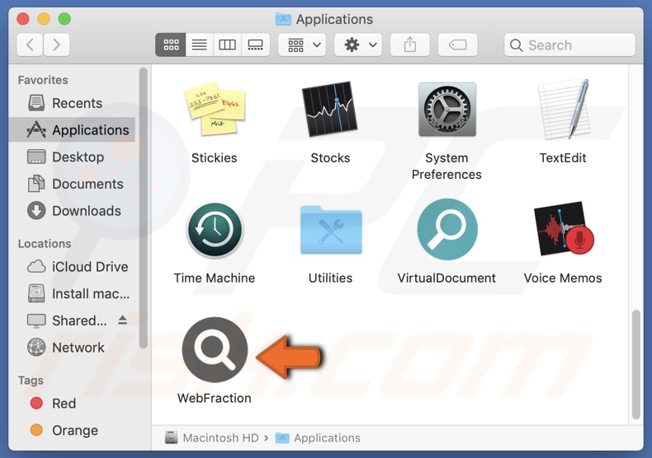Image resolution: width=652 pixels, height=458 pixels.
Task: Switch to icon view mode
Action: tap(171, 45)
